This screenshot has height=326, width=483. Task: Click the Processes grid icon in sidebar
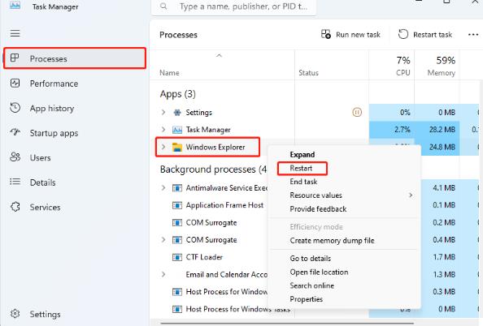tap(15, 58)
